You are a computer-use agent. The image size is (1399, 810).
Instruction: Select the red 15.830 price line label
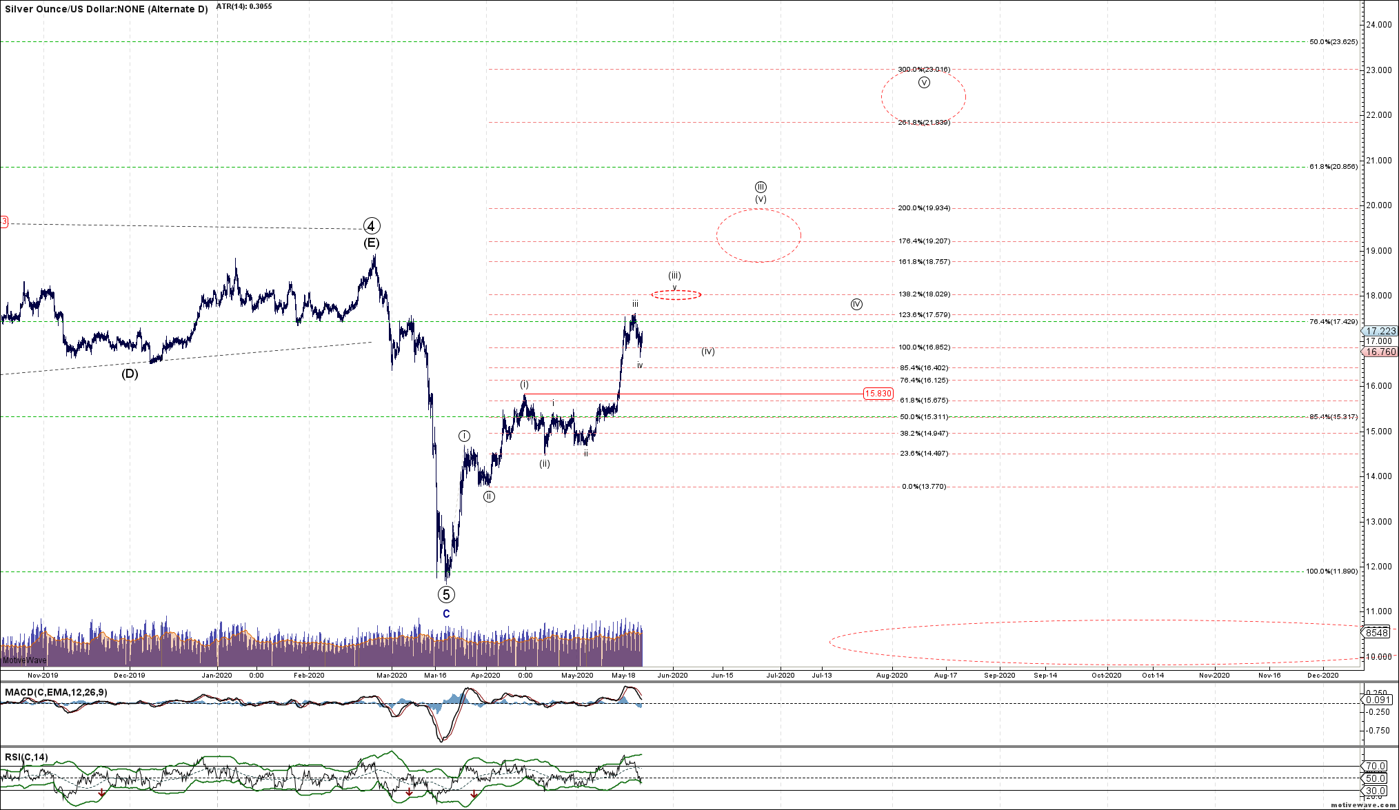coord(878,394)
